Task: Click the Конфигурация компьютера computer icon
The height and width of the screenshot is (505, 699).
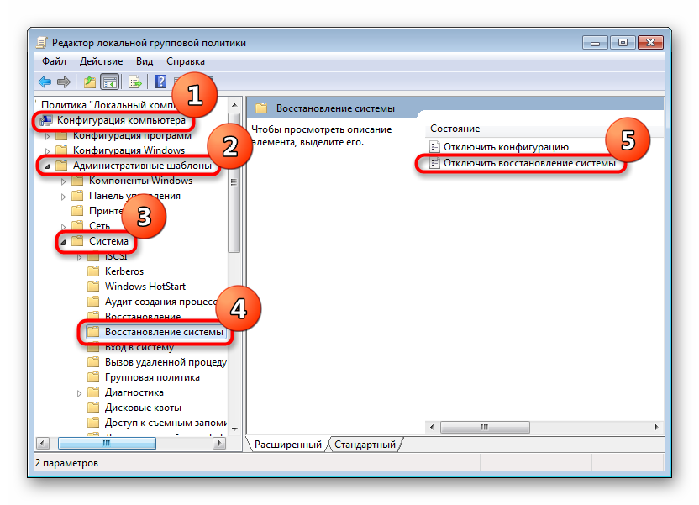Action: click(45, 120)
